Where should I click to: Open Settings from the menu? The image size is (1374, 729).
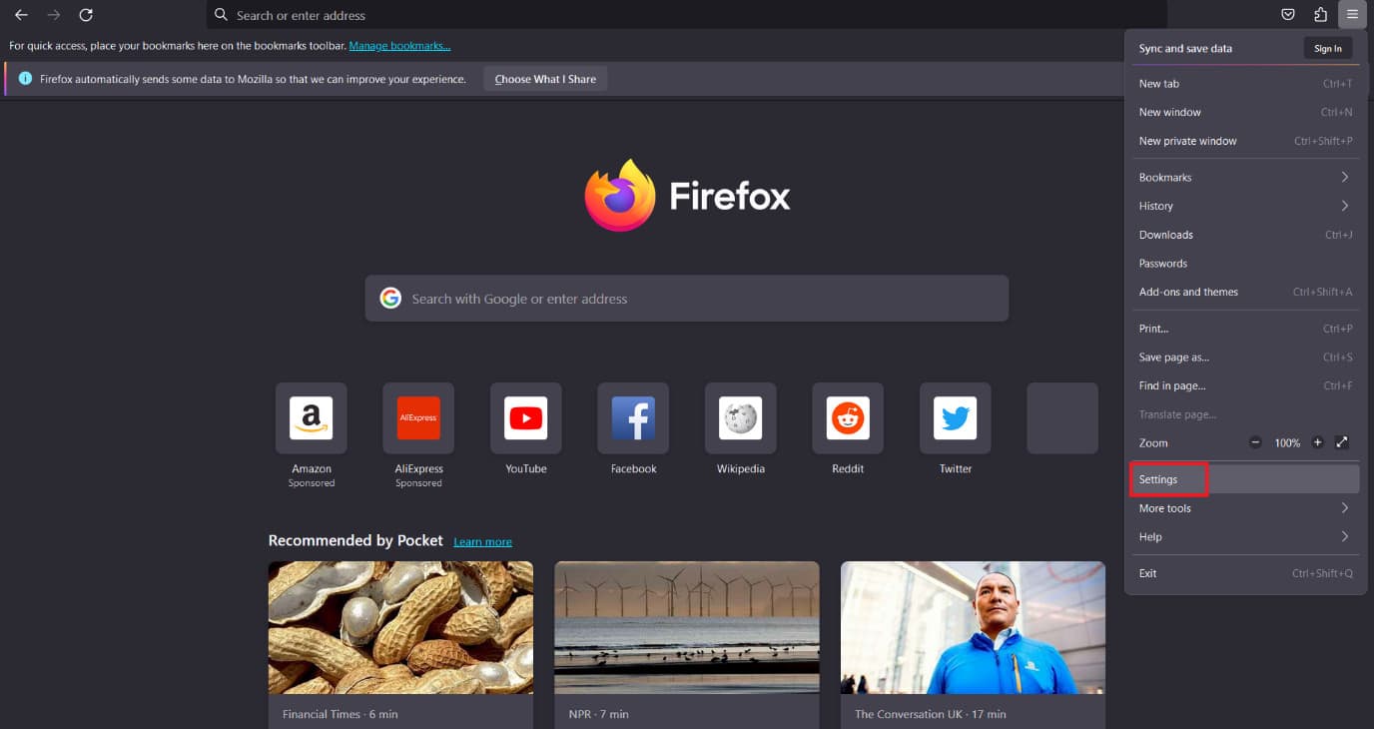(x=1244, y=479)
